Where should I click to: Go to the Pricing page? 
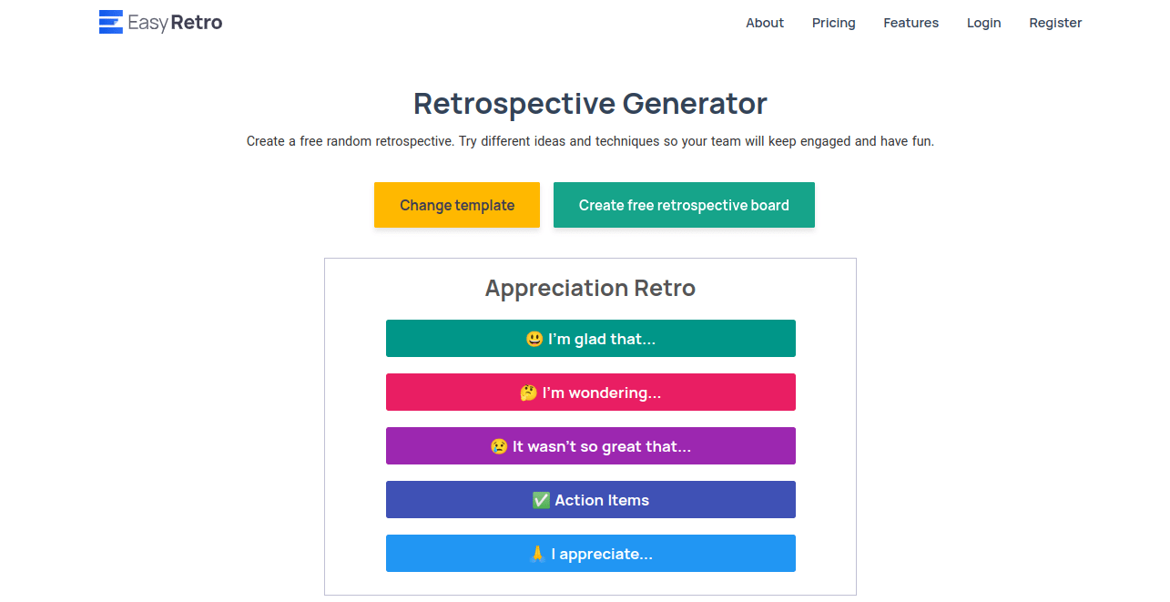point(833,23)
